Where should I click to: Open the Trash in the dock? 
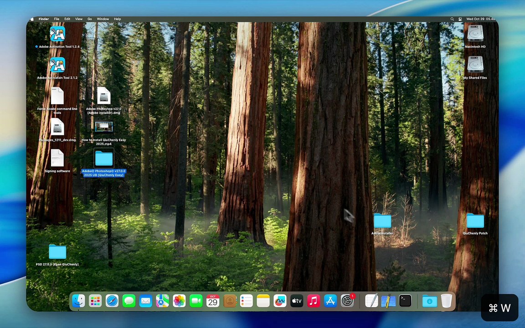(447, 301)
